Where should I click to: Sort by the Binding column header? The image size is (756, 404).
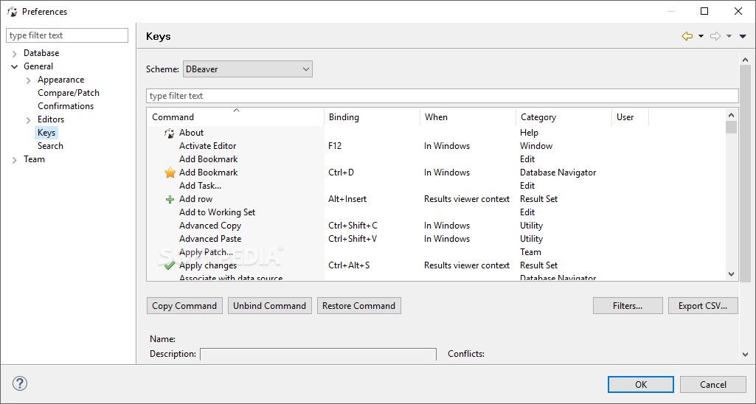[x=372, y=117]
